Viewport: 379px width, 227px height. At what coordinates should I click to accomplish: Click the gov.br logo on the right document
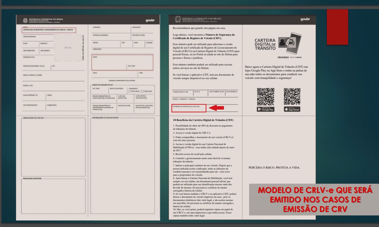click(305, 19)
